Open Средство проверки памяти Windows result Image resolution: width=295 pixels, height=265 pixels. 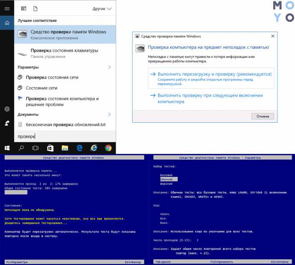pos(65,35)
